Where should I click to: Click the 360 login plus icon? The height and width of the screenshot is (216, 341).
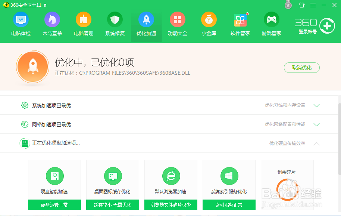click(327, 26)
